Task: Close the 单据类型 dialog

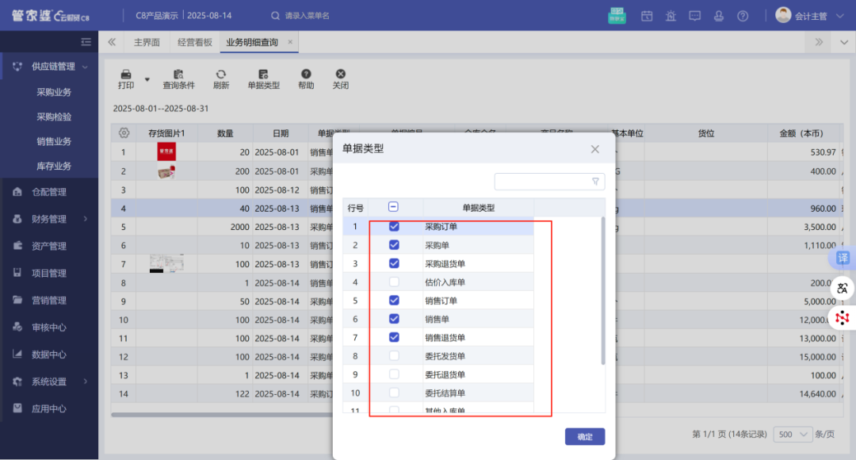Action: (595, 149)
